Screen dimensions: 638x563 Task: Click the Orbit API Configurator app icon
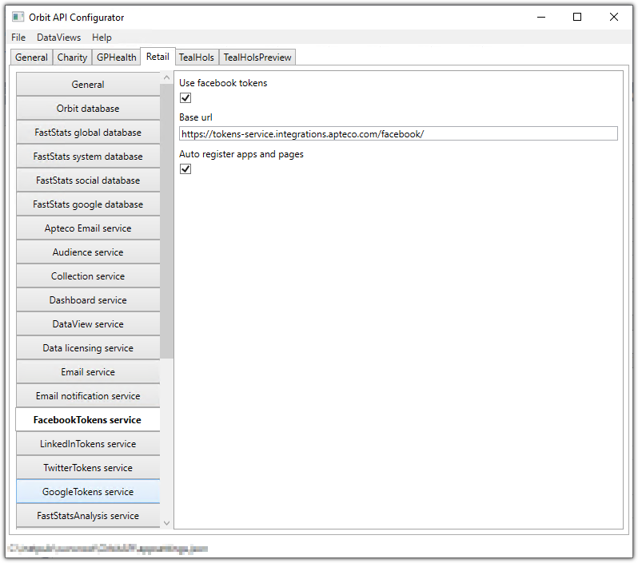point(18,17)
